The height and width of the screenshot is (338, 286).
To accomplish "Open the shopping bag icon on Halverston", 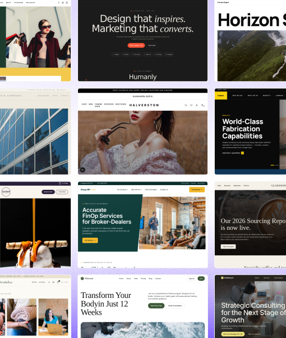I will tap(202, 105).
